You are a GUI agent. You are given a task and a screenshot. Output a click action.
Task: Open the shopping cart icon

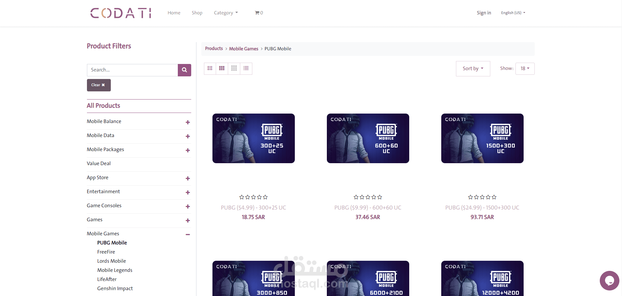259,13
